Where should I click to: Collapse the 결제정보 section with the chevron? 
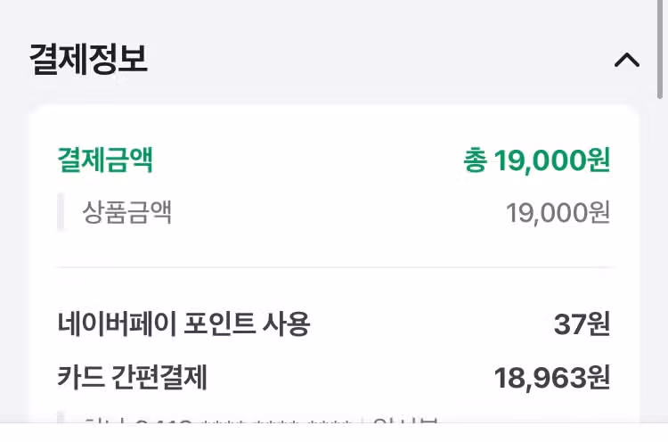pos(627,60)
